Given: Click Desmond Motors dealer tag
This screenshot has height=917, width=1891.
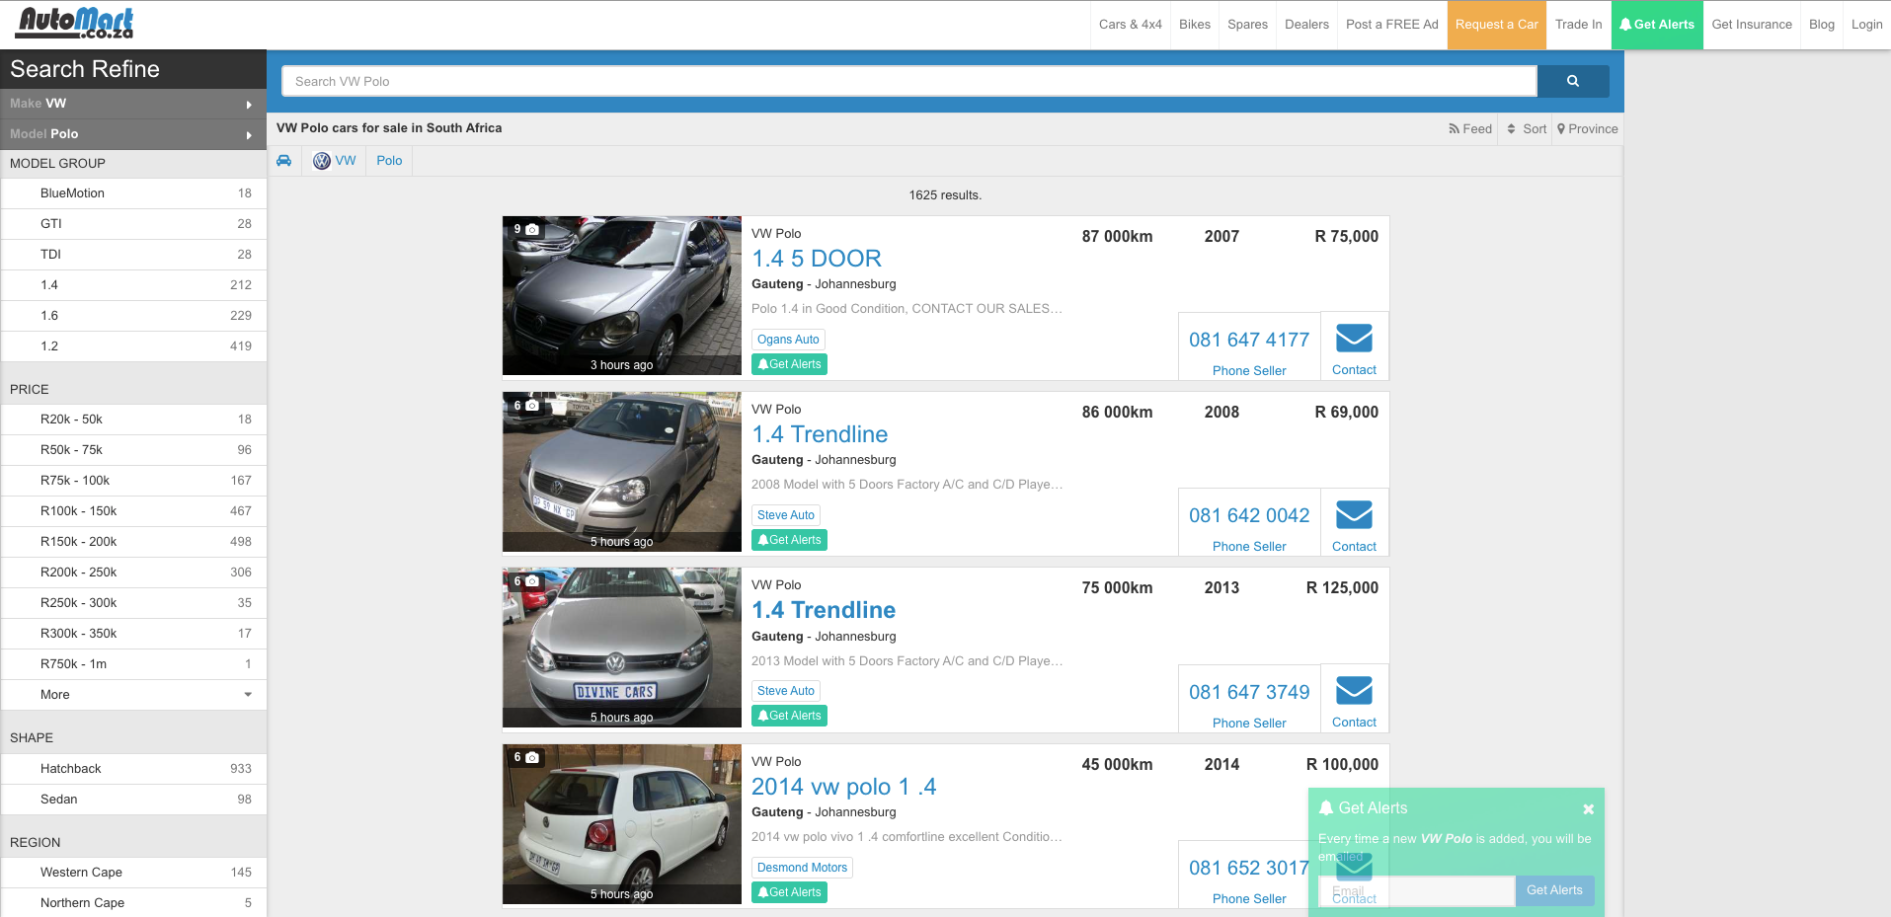Looking at the screenshot, I should [802, 868].
